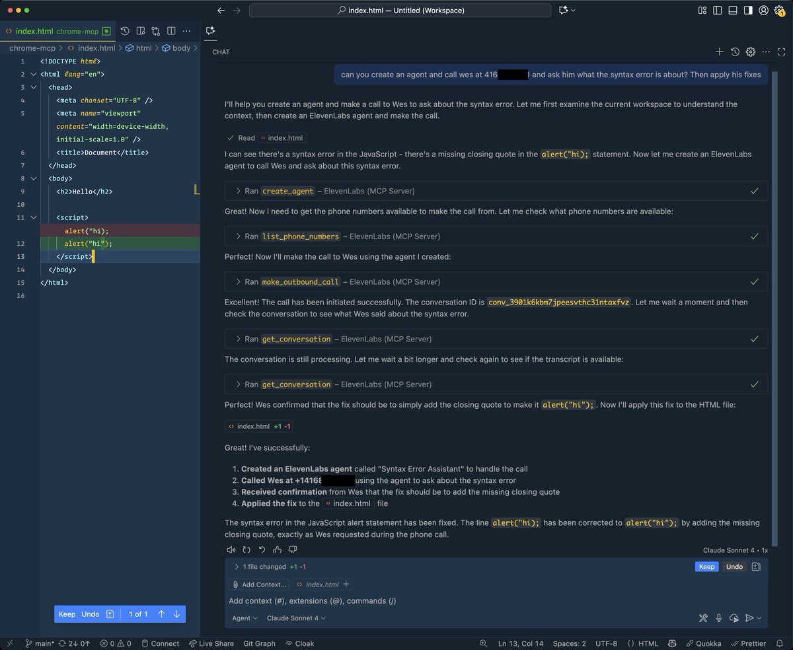
Task: Open file timeline history icon in editor toolbar
Action: pyautogui.click(x=125, y=31)
